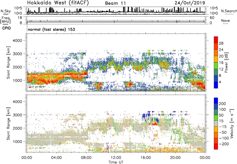
Task: Click the 'Nave' legend label
Action: pyautogui.click(x=225, y=20)
